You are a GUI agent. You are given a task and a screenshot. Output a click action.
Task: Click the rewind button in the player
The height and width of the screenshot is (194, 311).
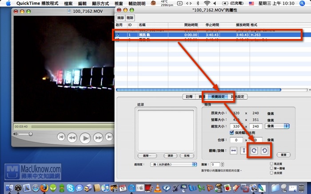(x=72, y=138)
